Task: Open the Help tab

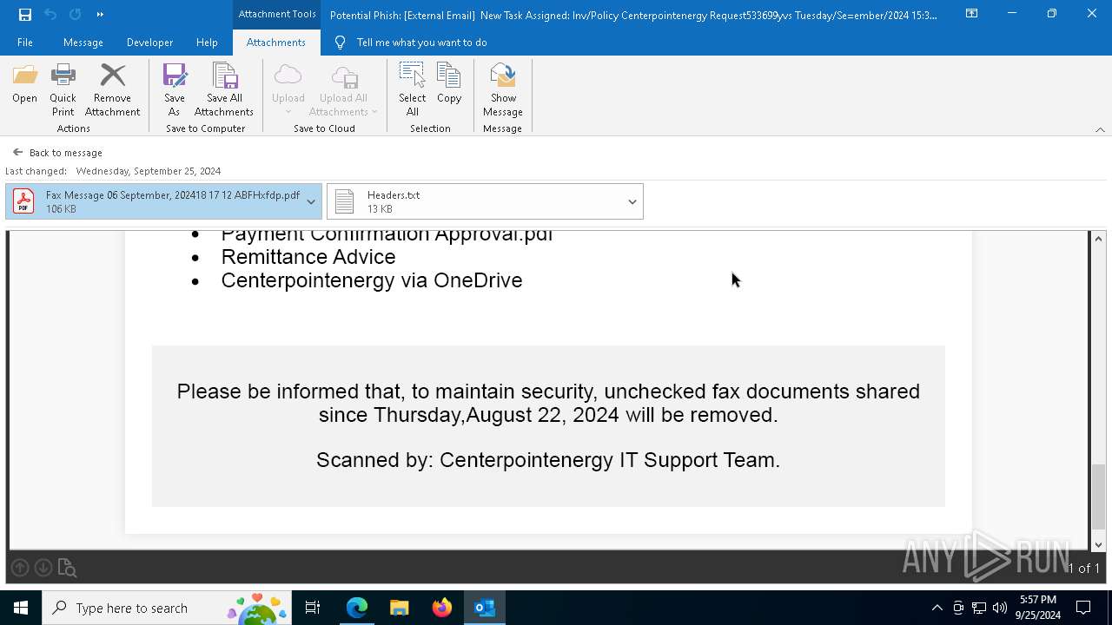Action: [x=207, y=42]
